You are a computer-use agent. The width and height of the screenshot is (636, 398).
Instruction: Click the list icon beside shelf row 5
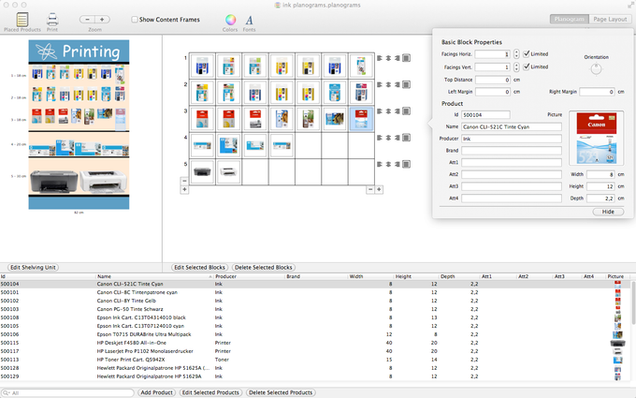coord(406,163)
